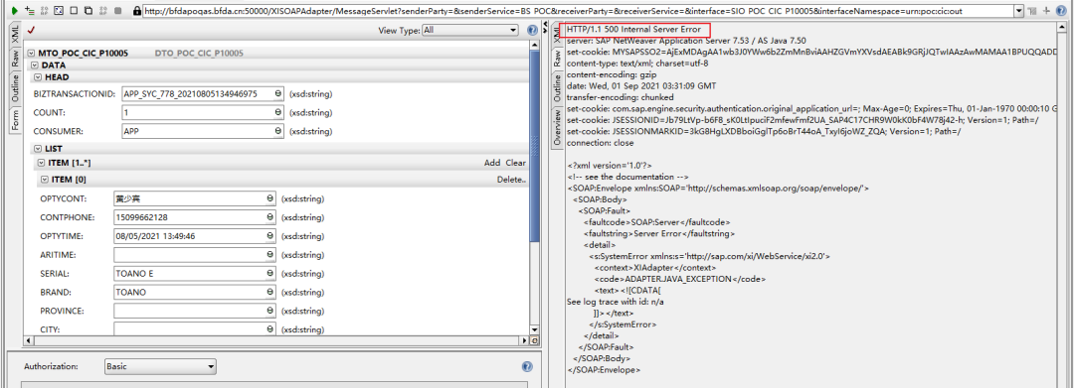Viewport: 1074px width, 388px height.
Task: Click the options icon in SERIAL field
Action: point(269,273)
